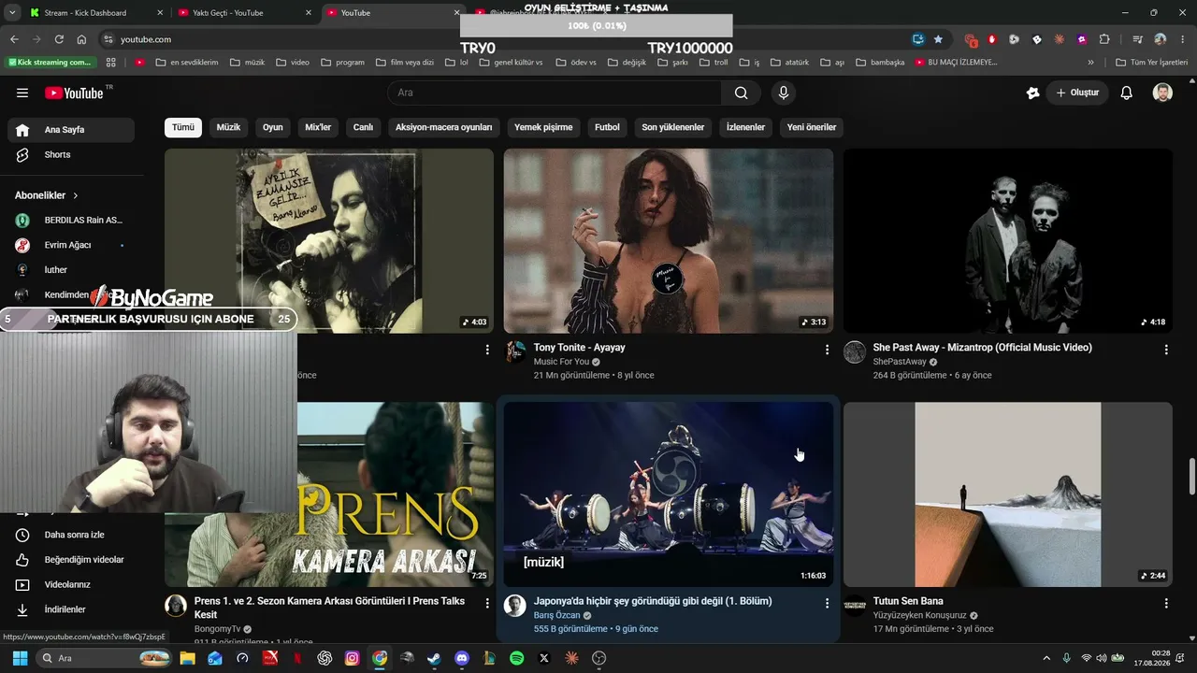Viewport: 1197px width, 673px height.
Task: Click the Shorts sidebar icon
Action: point(22,154)
